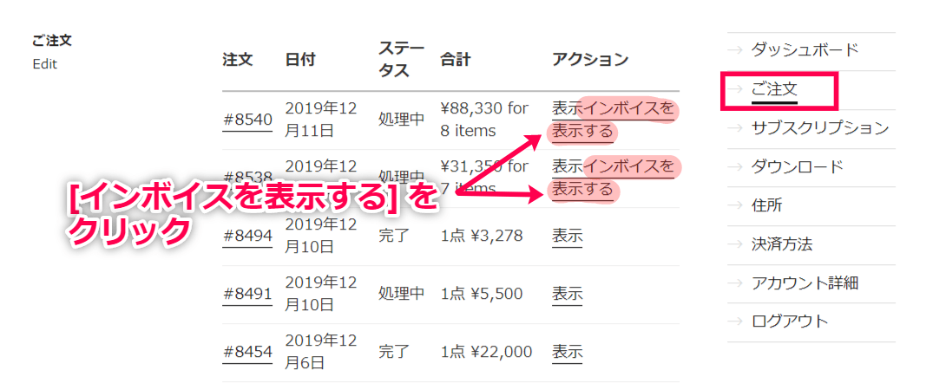Click 表示 for order #8540
The image size is (946, 383).
566,109
